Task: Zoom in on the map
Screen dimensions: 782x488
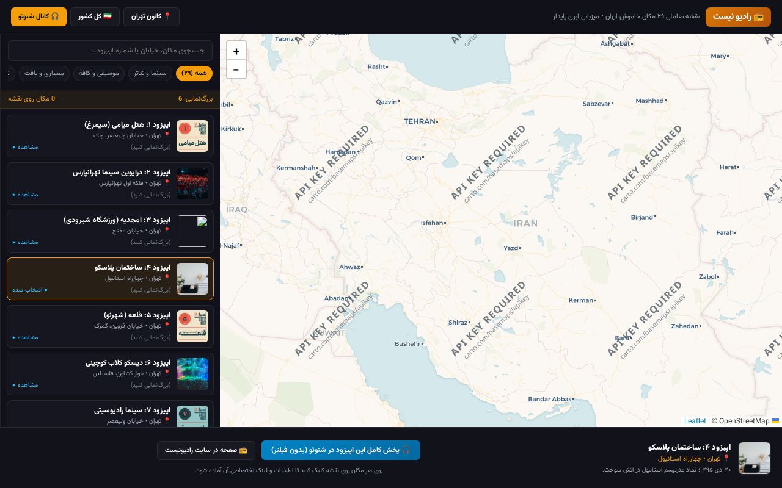Action: click(x=236, y=51)
